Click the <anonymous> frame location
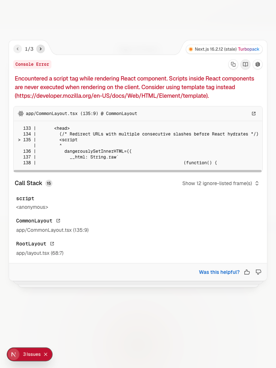The height and width of the screenshot is (368, 276). [x=32, y=207]
